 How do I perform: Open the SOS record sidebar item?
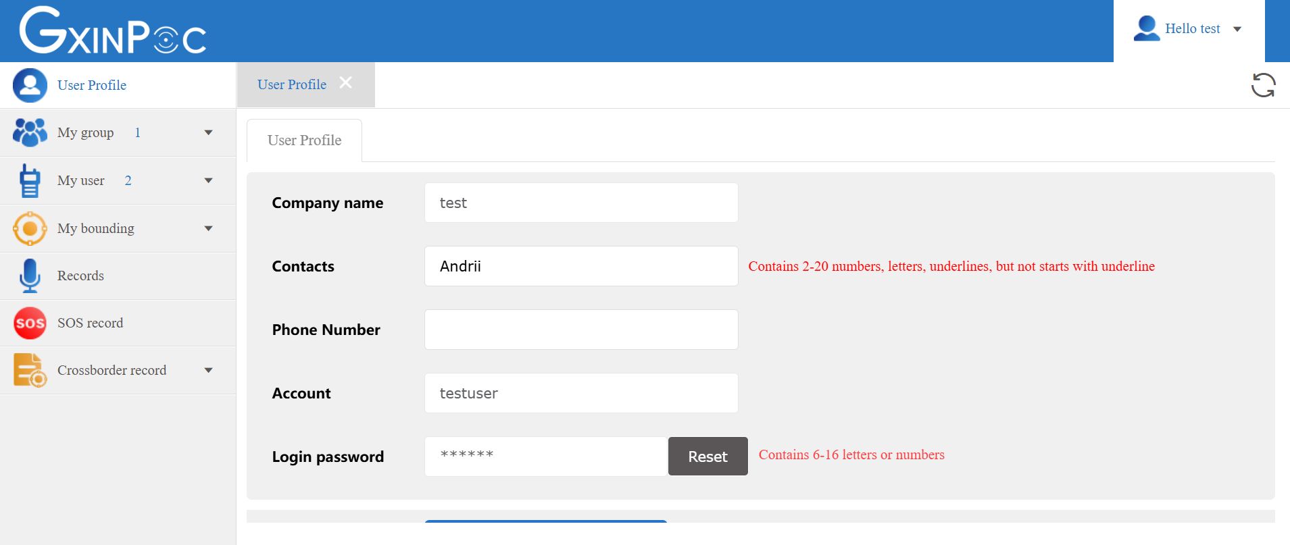pos(118,323)
